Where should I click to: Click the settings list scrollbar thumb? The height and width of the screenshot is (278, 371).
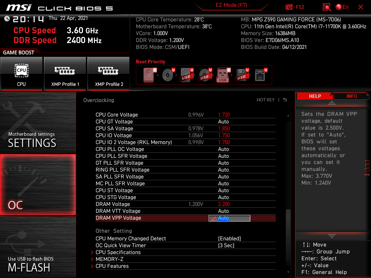[x=288, y=235]
